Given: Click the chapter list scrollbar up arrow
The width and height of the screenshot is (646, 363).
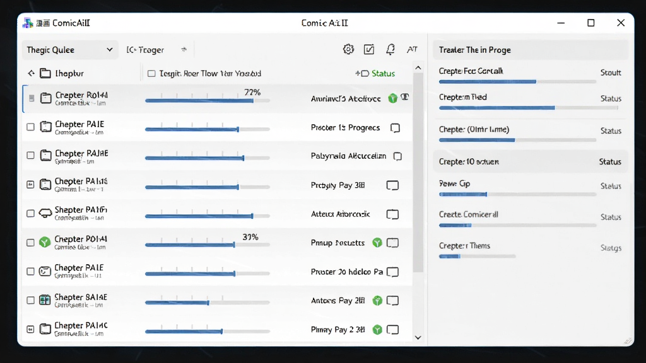Looking at the screenshot, I should 418,68.
